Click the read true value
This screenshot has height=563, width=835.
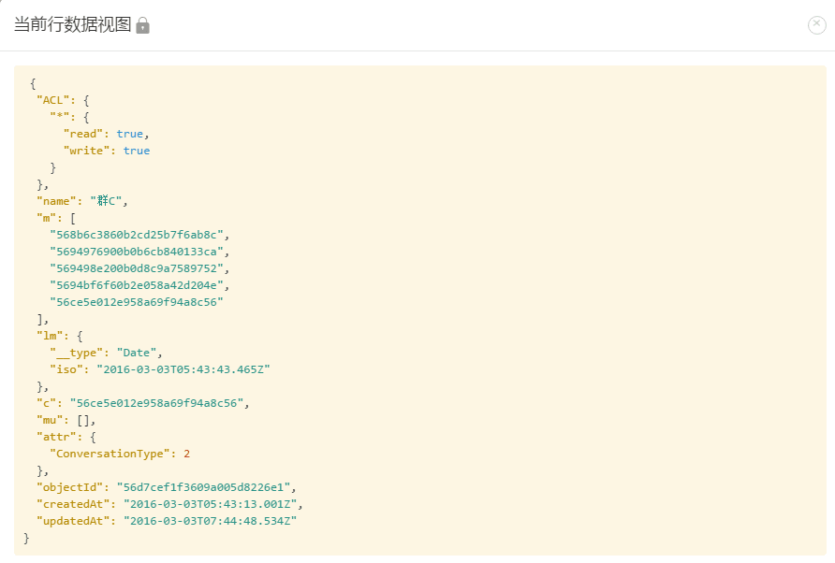130,134
